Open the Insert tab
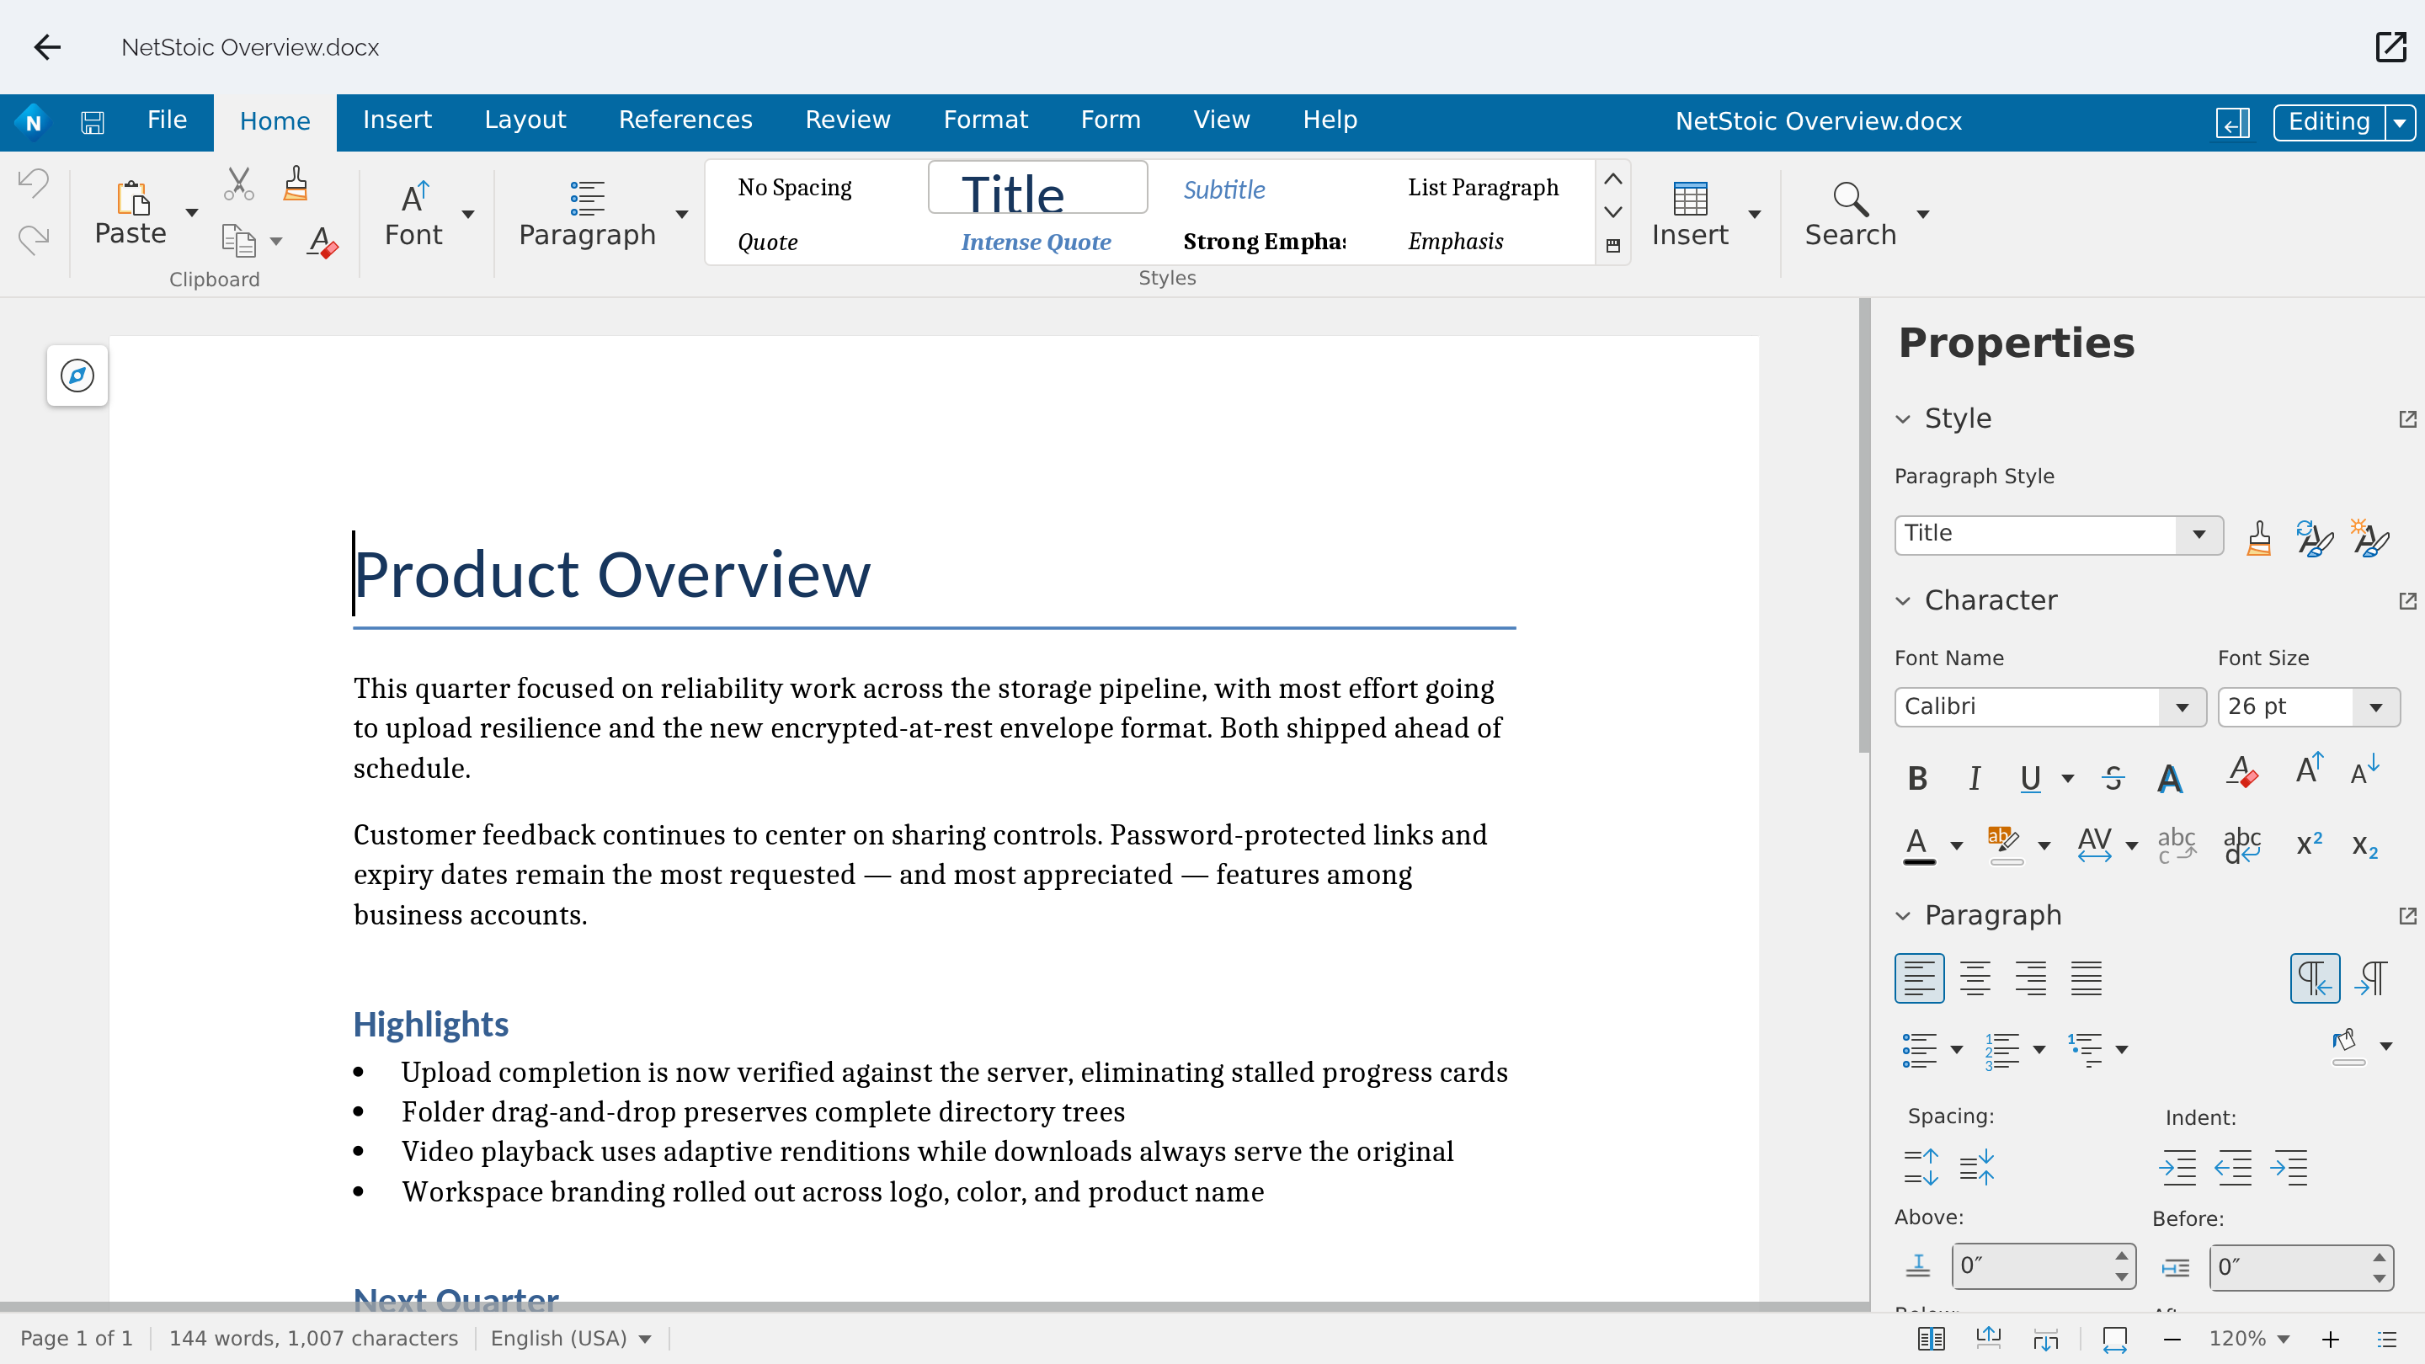The width and height of the screenshot is (2425, 1364). click(x=397, y=120)
